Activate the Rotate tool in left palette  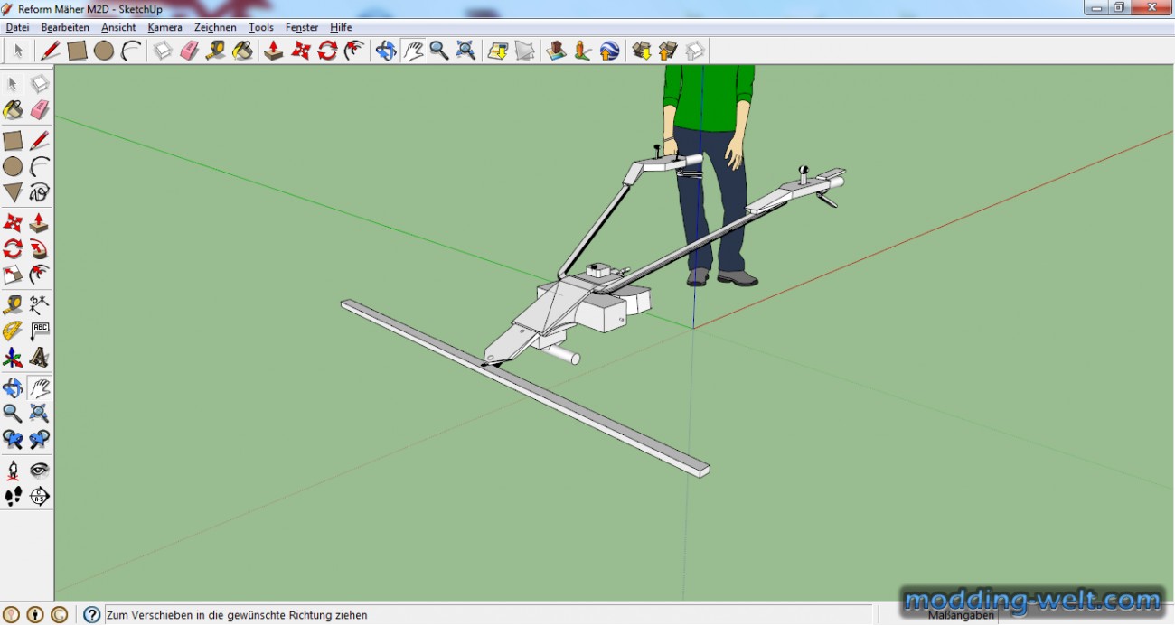pos(13,248)
